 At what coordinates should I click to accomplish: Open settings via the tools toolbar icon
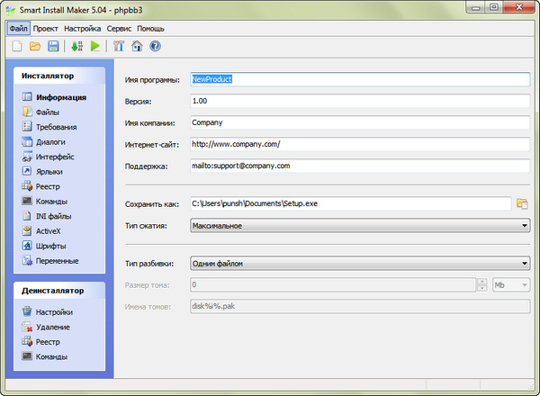coord(119,46)
